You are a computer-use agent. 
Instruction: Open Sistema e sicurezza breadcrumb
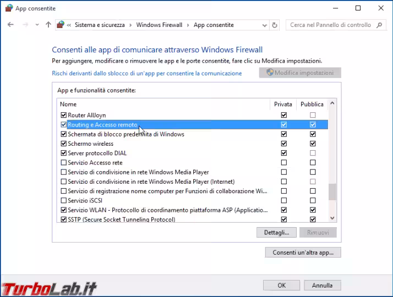click(100, 25)
